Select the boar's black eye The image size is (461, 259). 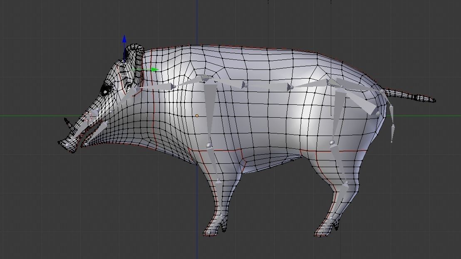click(x=105, y=90)
